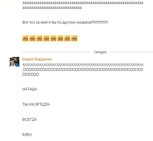This screenshot has height=141, width=153.
Task: Open the Мария Варданян profile name link
Action: (x=37, y=59)
